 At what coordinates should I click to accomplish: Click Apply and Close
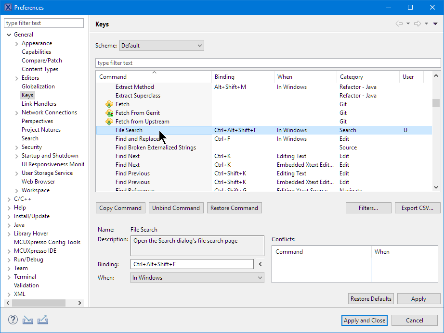pos(365,321)
